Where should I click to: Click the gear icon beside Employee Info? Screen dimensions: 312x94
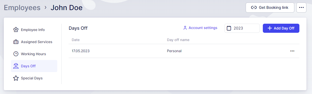(16, 30)
